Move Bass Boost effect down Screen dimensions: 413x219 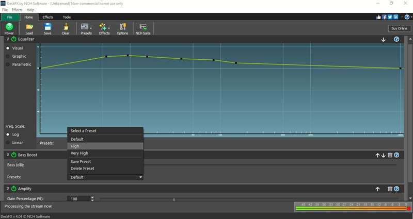coord(383,156)
